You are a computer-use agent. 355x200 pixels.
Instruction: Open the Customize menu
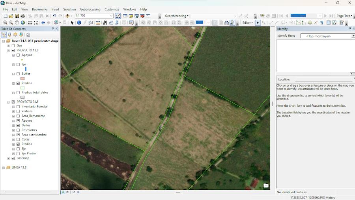click(112, 9)
